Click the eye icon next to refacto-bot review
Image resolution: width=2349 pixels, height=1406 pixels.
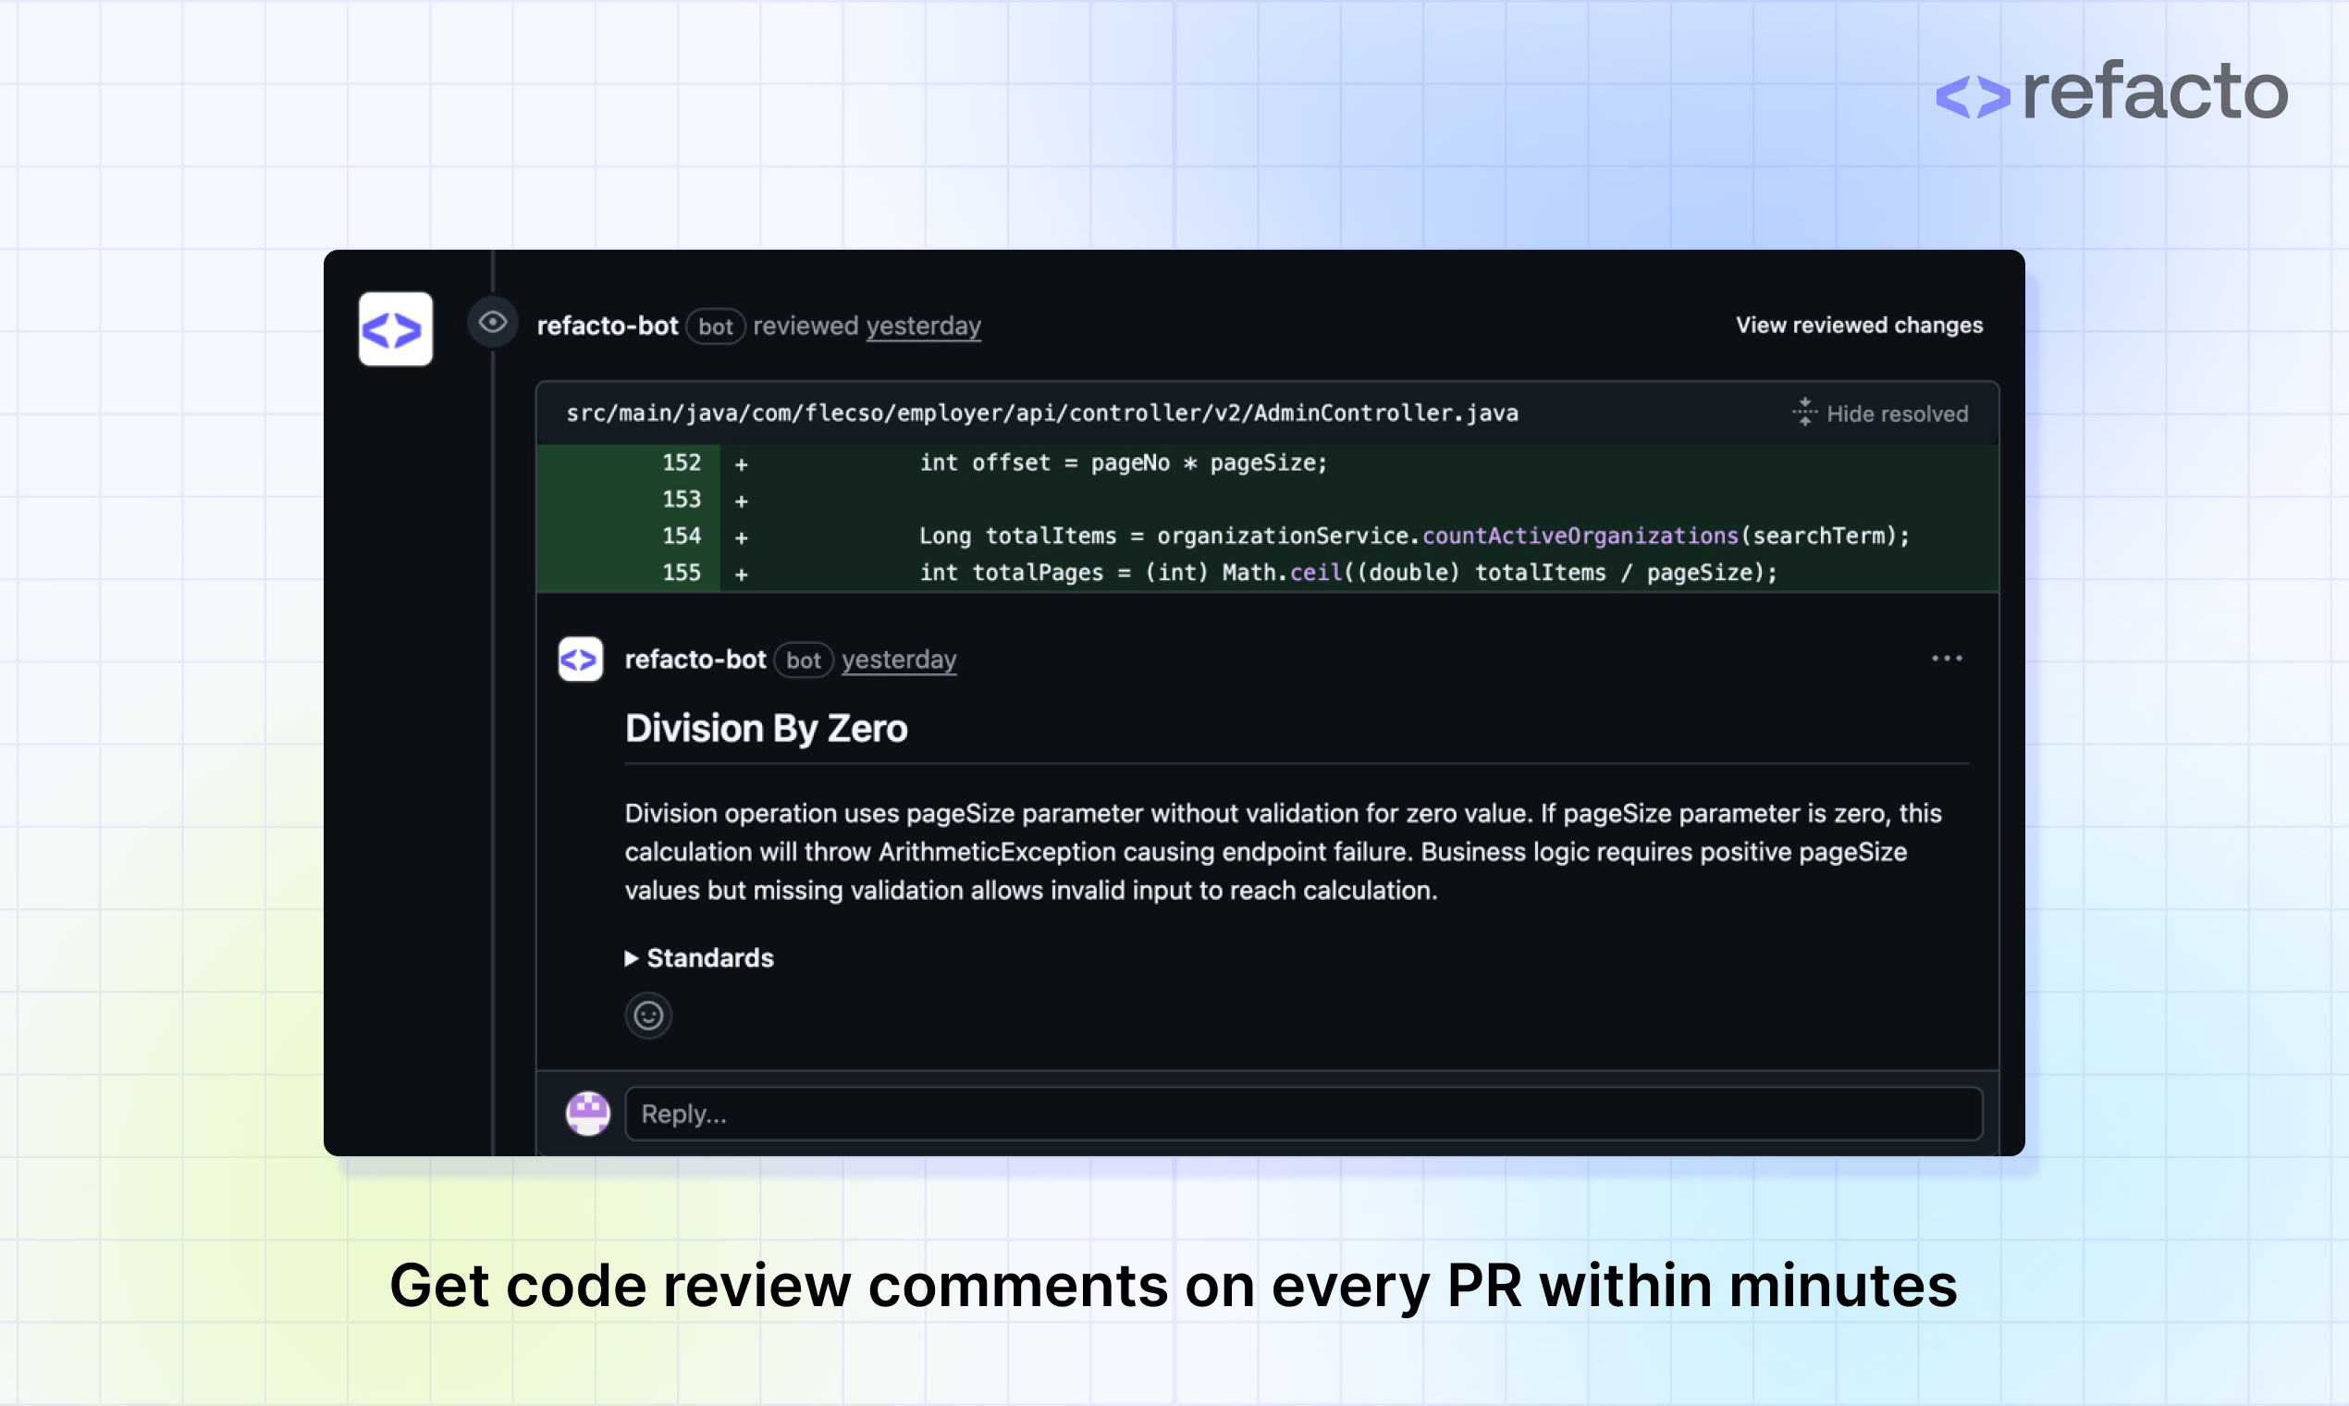tap(493, 323)
